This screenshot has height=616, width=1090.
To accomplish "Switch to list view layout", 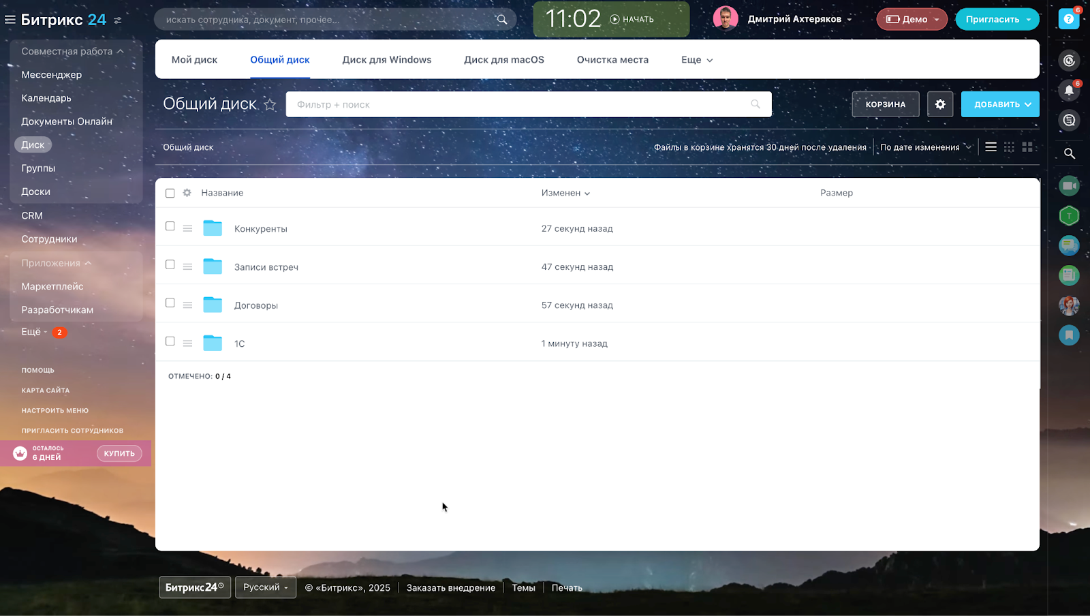I will (x=991, y=147).
